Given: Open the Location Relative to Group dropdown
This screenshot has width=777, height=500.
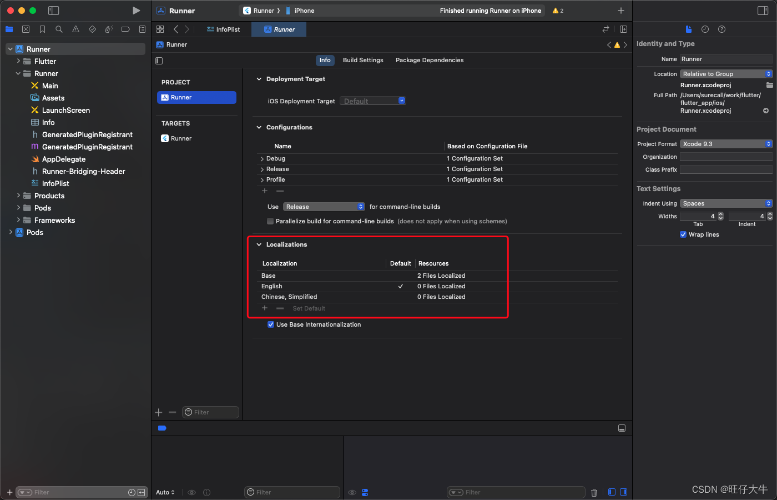Looking at the screenshot, I should point(726,74).
